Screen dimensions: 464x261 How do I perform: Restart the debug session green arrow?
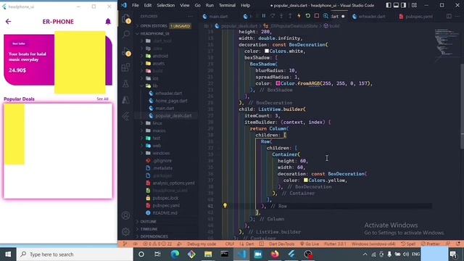point(307,16)
